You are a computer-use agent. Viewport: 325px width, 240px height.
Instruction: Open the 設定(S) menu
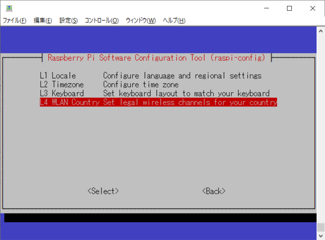coord(68,20)
